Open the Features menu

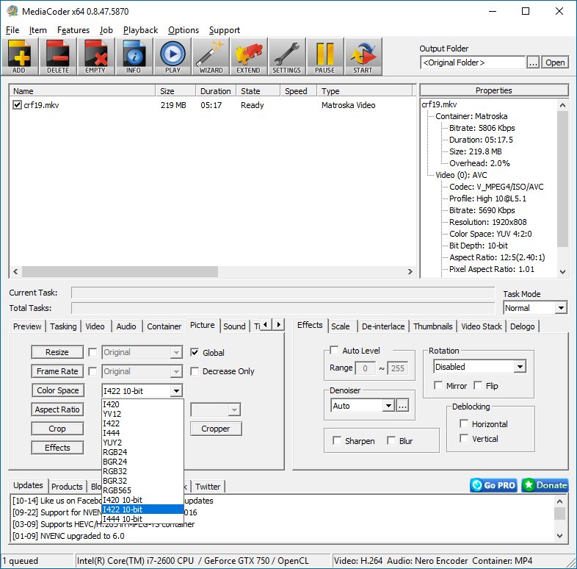(x=73, y=30)
